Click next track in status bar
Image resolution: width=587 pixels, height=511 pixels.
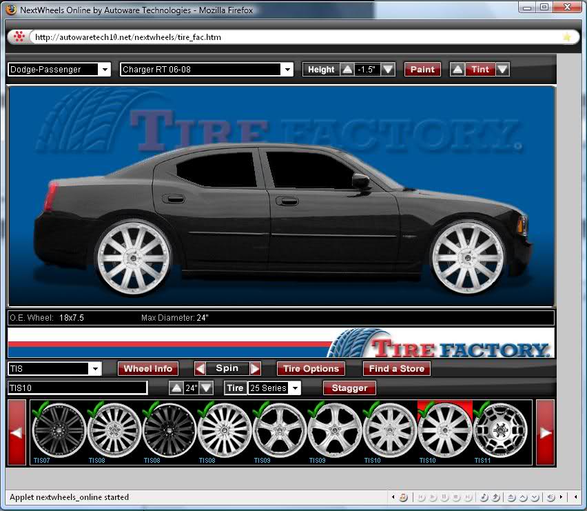tap(468, 497)
